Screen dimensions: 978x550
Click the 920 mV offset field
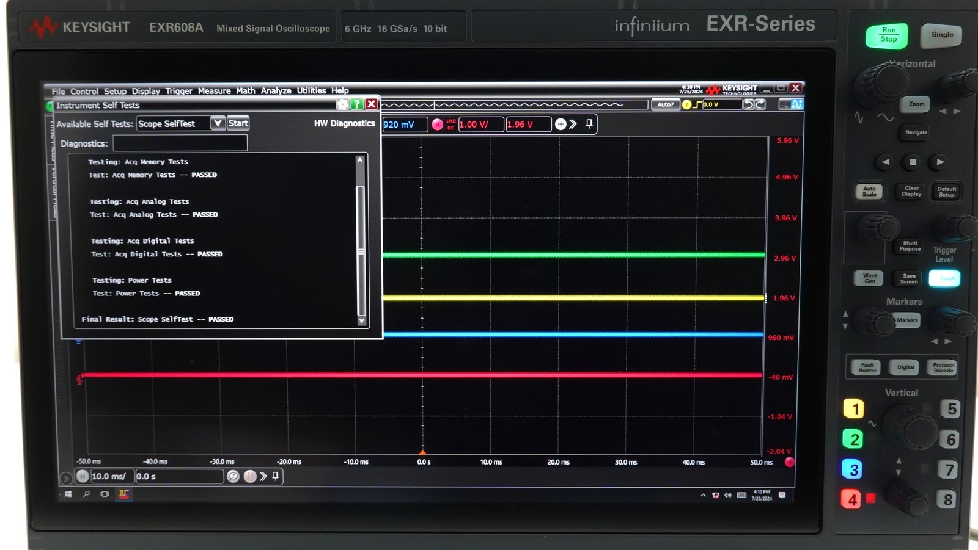[405, 125]
